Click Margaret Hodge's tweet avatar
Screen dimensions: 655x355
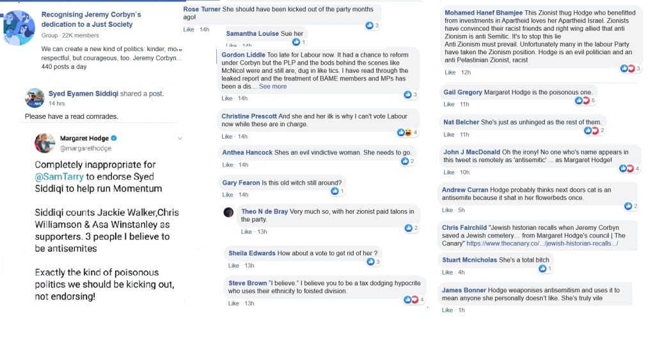point(45,142)
